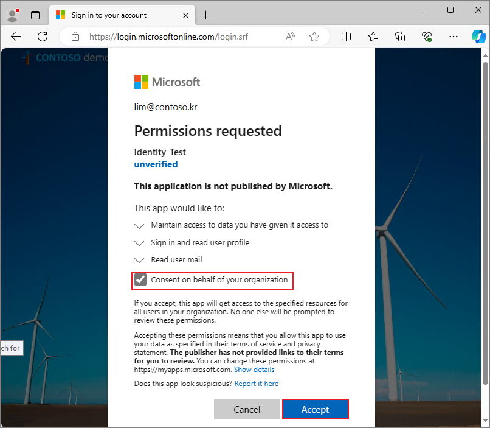Expand 'Read user mail' permission
490x428 pixels.
coord(139,261)
